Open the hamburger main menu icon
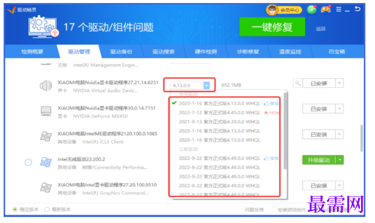375x223 pixels. point(339,9)
